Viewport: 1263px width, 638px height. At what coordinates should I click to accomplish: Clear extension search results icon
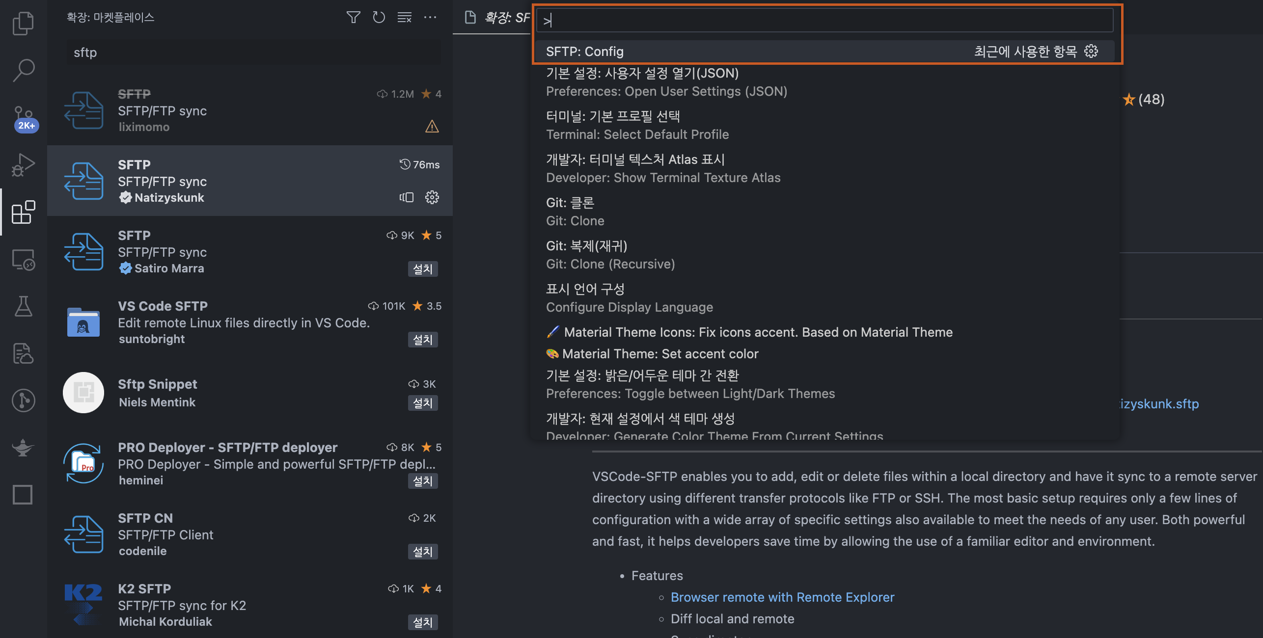[404, 18]
